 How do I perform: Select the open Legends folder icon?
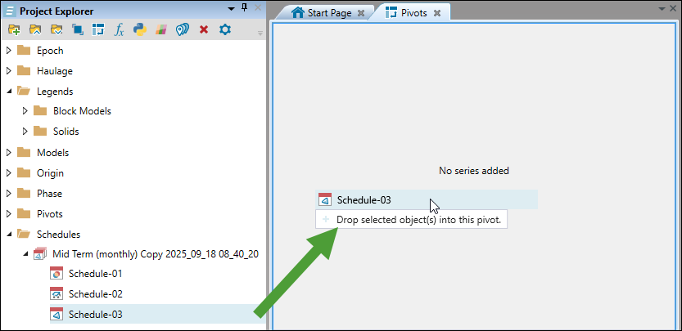point(24,92)
